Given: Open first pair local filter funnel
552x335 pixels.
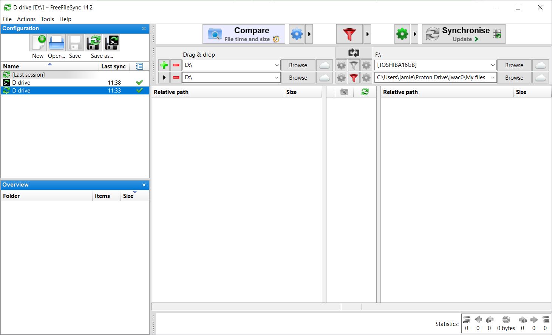Looking at the screenshot, I should click(354, 65).
